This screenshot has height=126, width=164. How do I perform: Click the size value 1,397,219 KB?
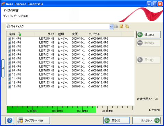pyautogui.click(x=46, y=39)
